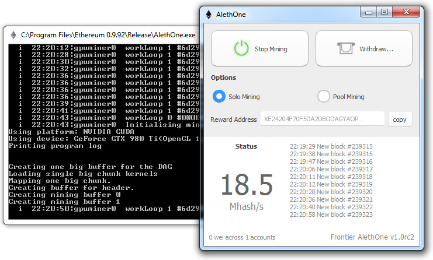The height and width of the screenshot is (260, 433).
Task: Click console line timestamped 22:20:12
Action: [109, 48]
